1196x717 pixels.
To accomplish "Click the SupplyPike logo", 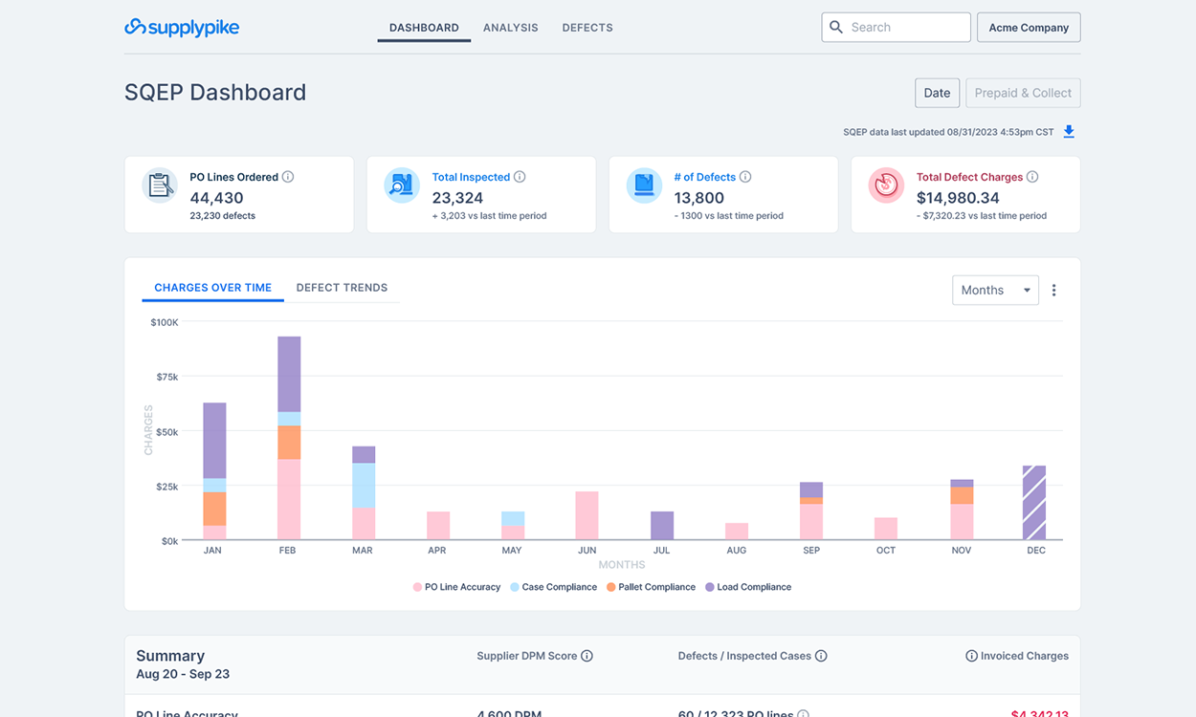I will coord(182,27).
